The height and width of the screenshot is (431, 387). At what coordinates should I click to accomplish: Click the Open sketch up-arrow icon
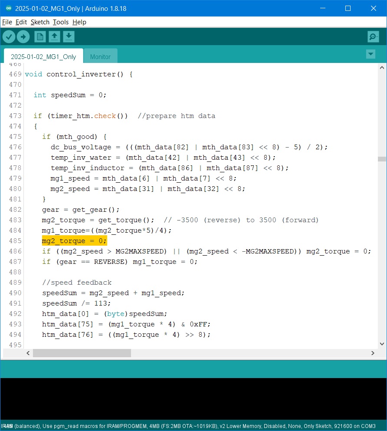tap(54, 37)
